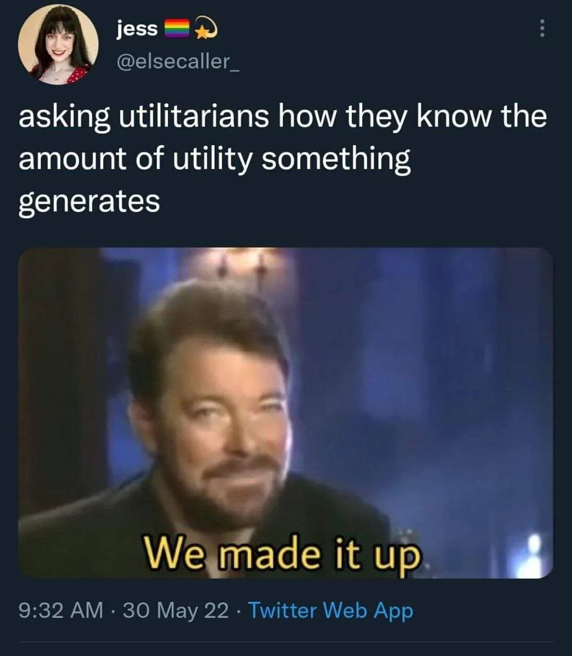This screenshot has height=656, width=572.
Task: Click the 30 May 22 date
Action: 176,610
